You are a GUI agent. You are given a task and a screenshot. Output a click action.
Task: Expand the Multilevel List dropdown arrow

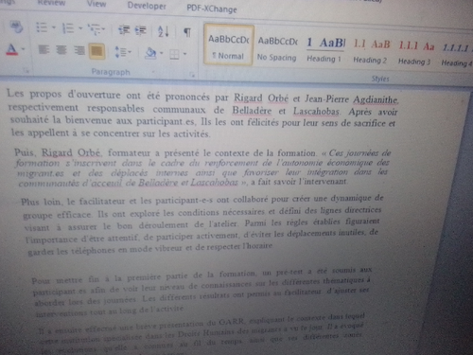point(103,29)
